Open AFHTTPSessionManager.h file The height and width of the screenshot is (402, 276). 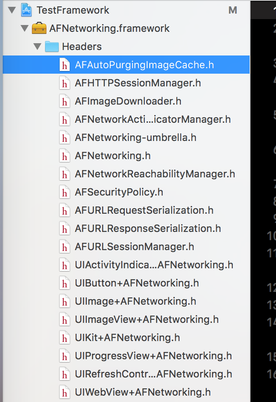coord(126,83)
